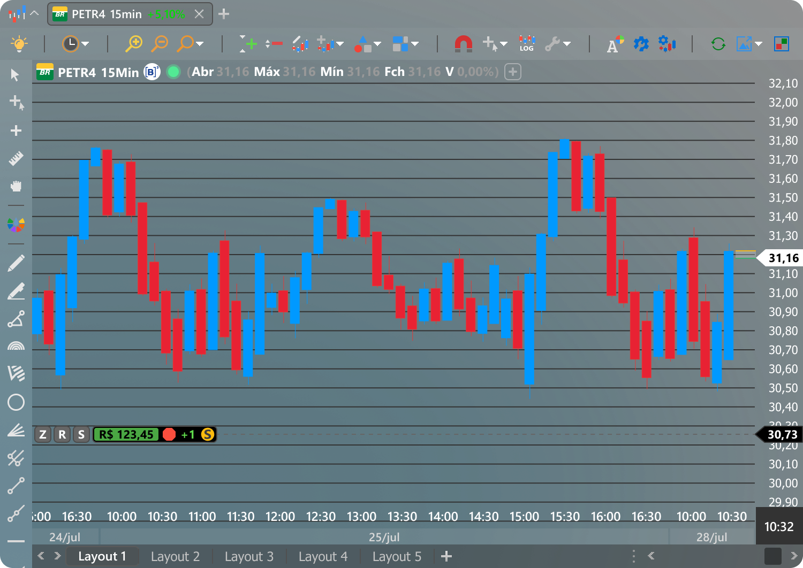Expand the caret next to the candlestick app icon
This screenshot has width=803, height=568.
tap(34, 13)
